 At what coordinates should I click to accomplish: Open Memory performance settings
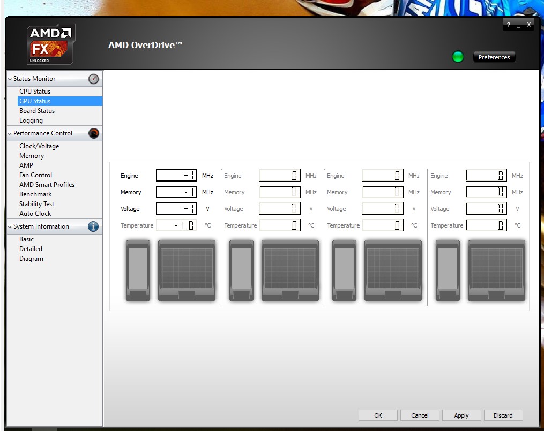coord(32,156)
